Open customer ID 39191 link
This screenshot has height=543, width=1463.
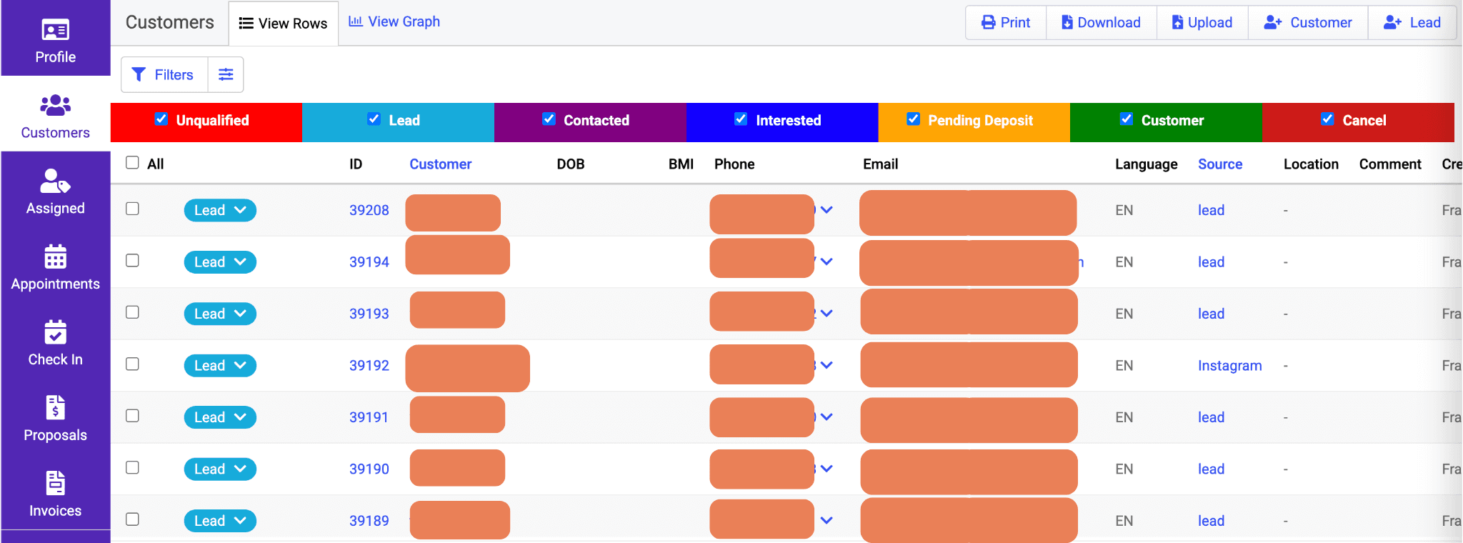369,417
